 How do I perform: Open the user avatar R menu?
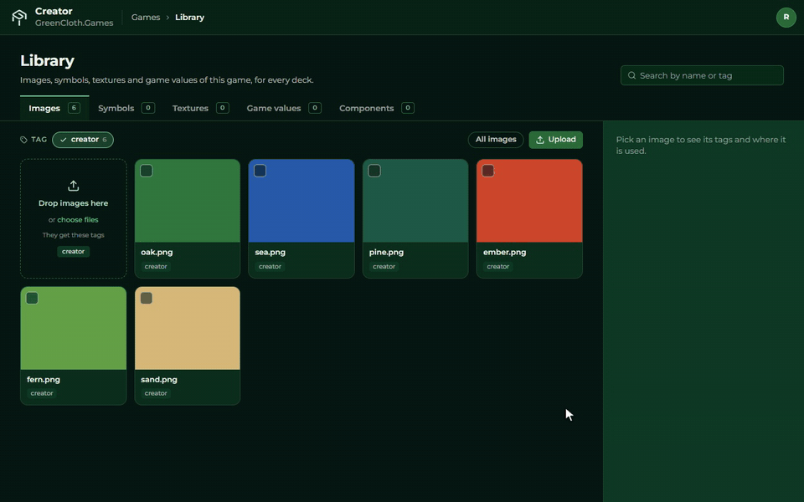click(786, 18)
